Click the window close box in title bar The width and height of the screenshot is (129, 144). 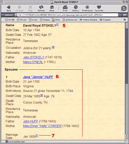click(x=2, y=2)
